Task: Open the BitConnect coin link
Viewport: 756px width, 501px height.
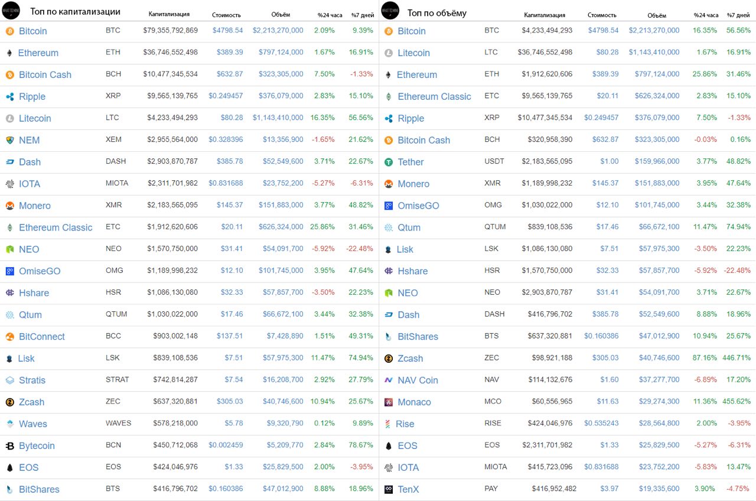Action: [x=42, y=337]
